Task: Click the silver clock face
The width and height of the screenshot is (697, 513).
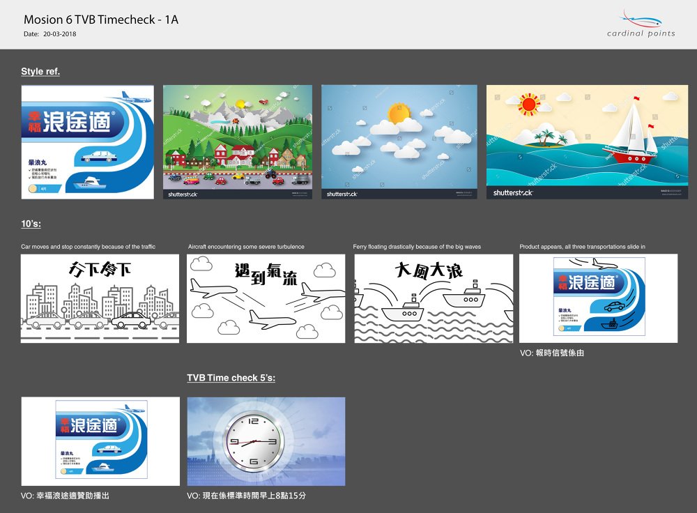Action: 252,441
